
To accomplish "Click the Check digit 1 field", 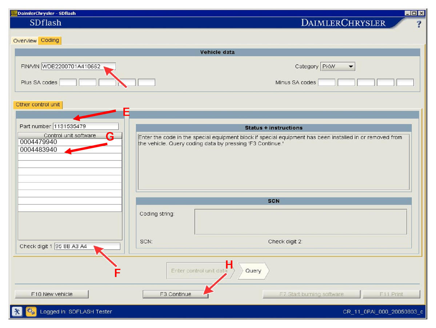I will click(87, 246).
